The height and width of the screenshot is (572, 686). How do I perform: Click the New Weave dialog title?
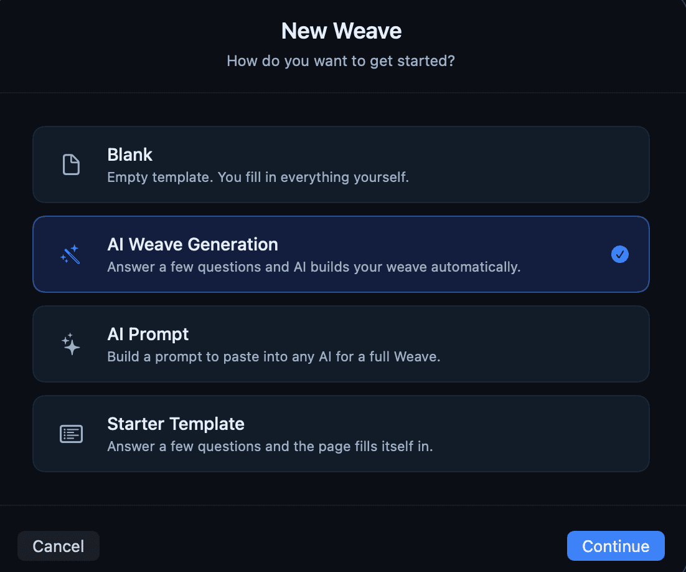(341, 31)
